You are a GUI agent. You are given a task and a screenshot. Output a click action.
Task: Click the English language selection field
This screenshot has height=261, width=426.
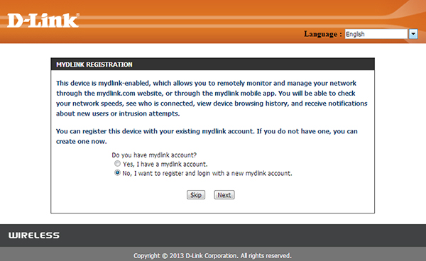[376, 34]
